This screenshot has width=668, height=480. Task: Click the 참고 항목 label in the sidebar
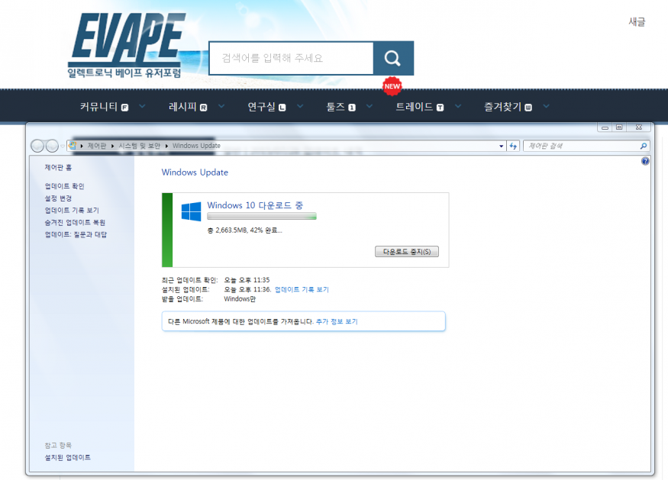tap(58, 446)
